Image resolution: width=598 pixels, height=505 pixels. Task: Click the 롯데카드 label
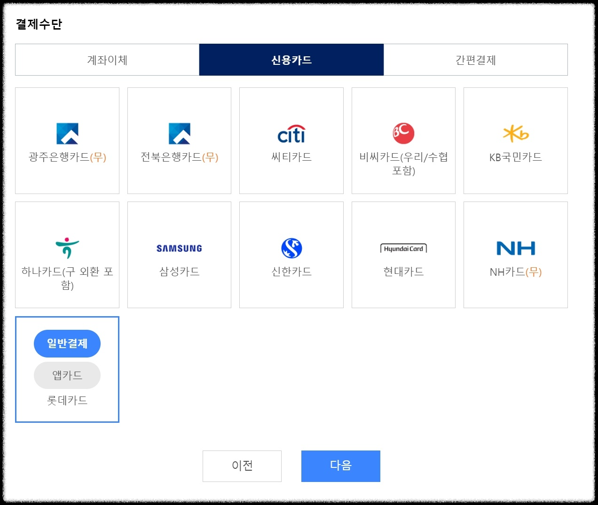[67, 400]
